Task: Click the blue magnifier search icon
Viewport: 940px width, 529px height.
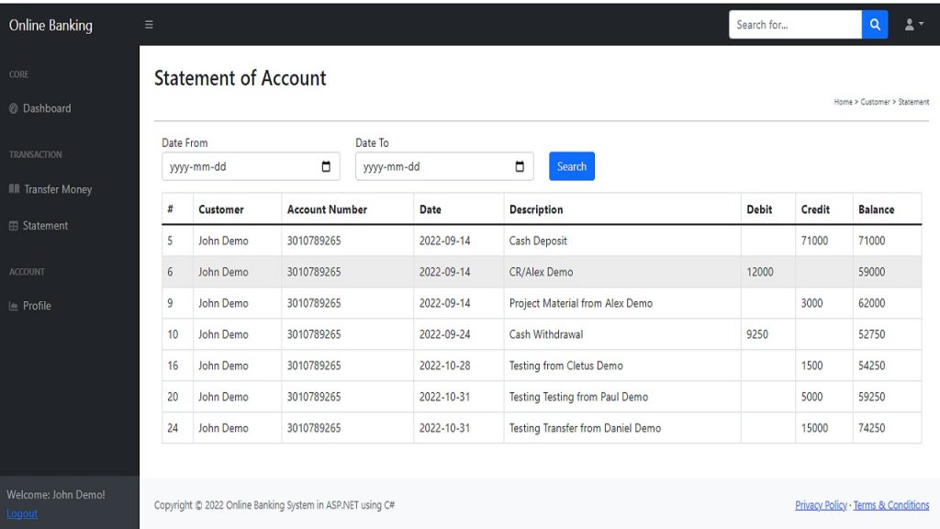Action: (x=873, y=24)
